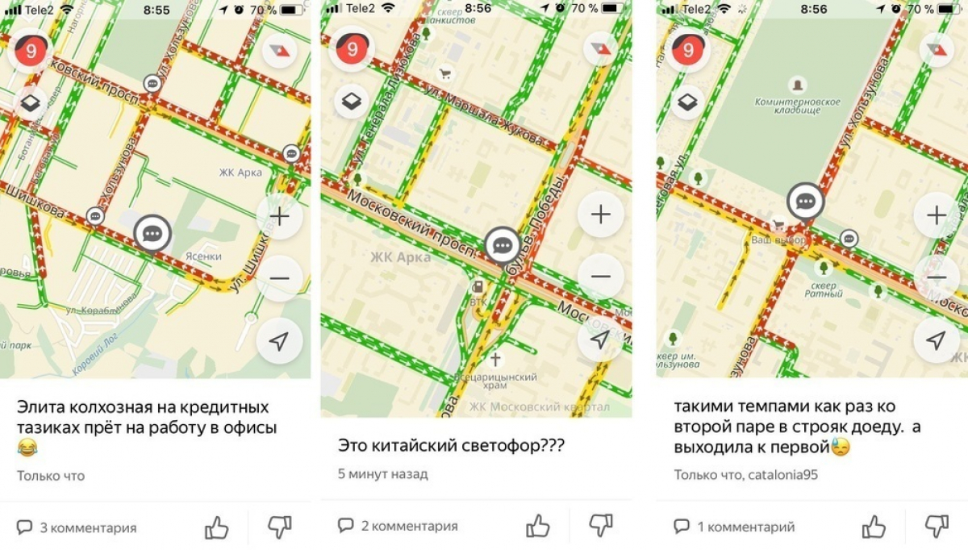Viewport: 968px width, 550px height.
Task: Tap the large chat marker near Ясенки
Action: point(152,235)
